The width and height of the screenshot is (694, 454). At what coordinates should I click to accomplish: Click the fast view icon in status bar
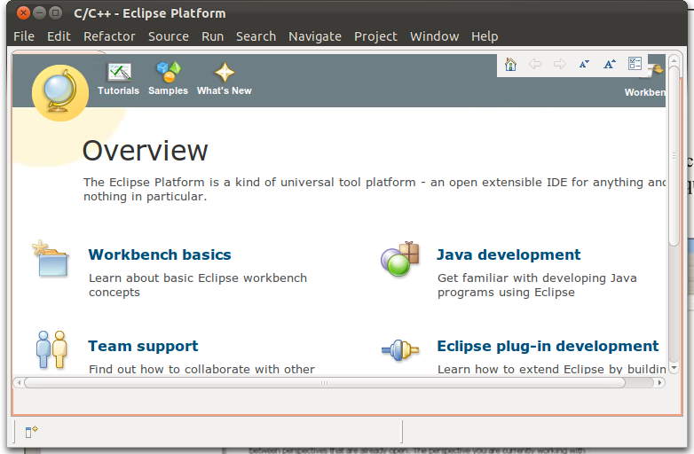31,432
